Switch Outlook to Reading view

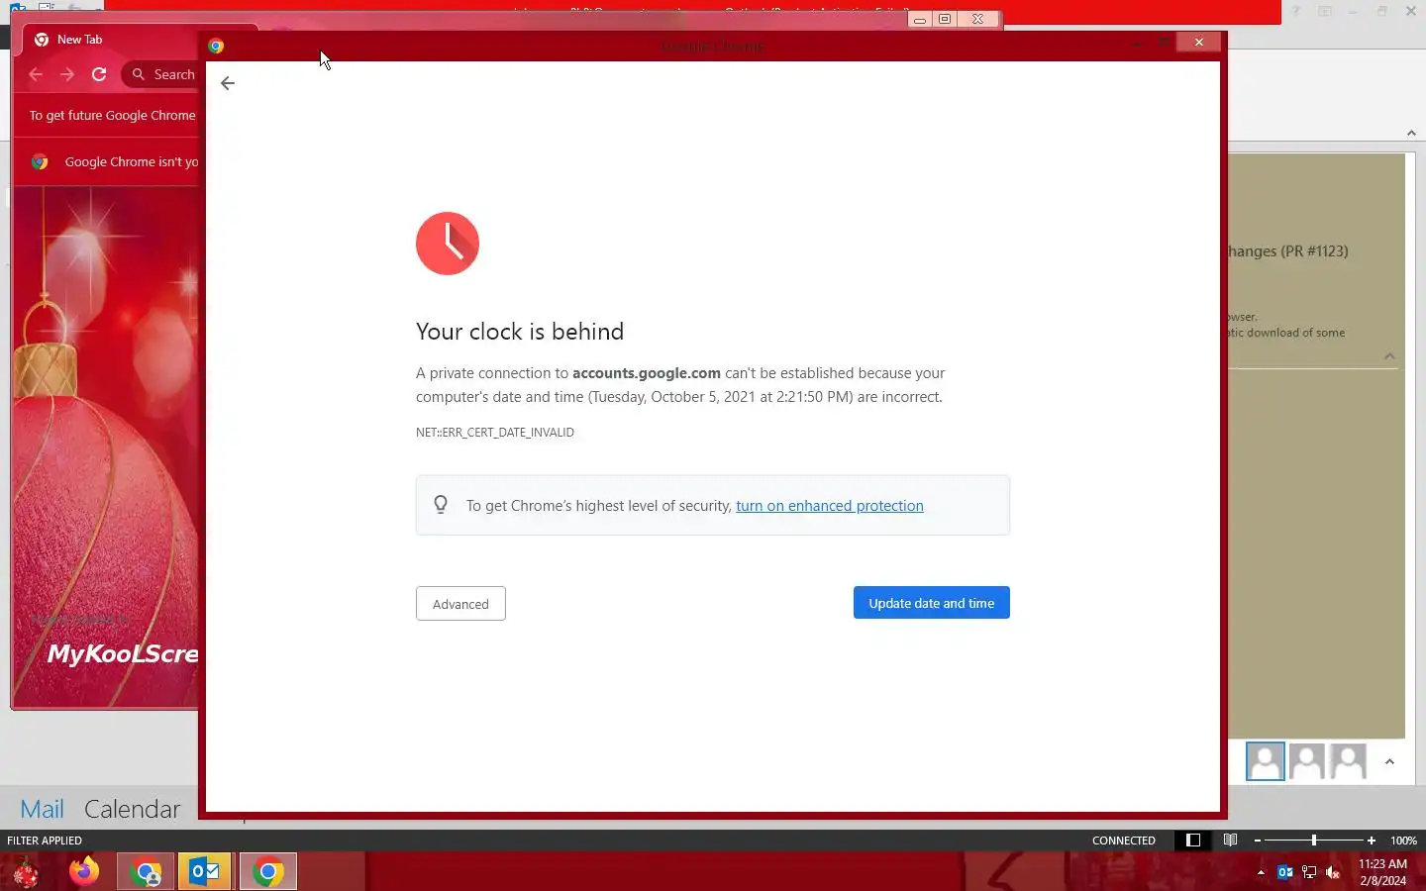click(x=1230, y=841)
